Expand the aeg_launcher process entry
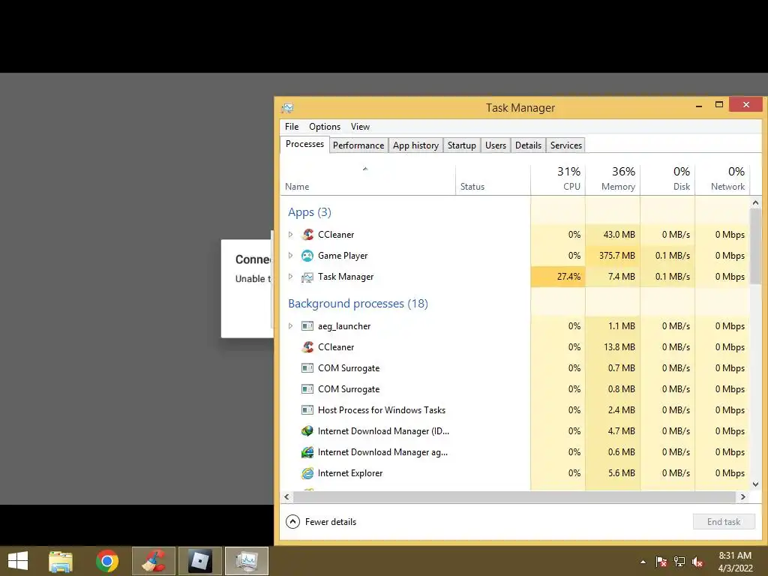The image size is (768, 576). point(290,326)
